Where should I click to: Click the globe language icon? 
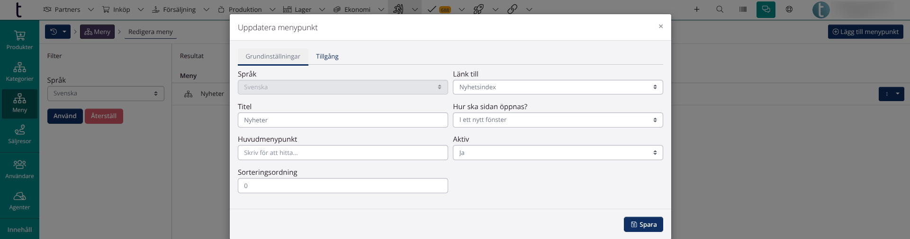(x=789, y=9)
